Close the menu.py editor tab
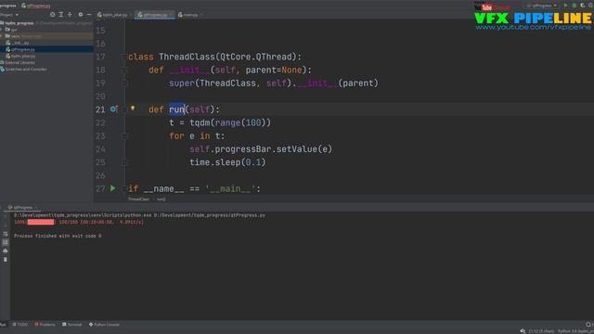 201,15
